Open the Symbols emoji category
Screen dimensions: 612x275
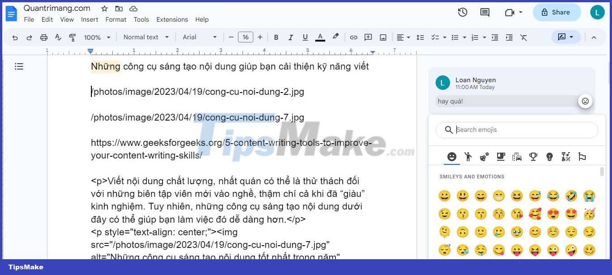pos(566,156)
